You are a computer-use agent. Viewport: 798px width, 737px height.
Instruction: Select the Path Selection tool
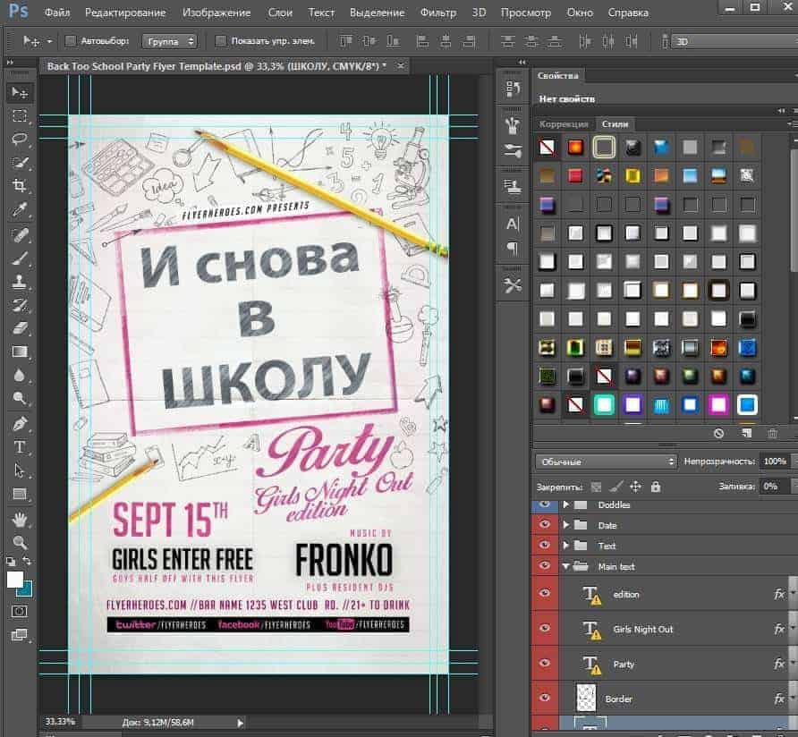[20, 470]
